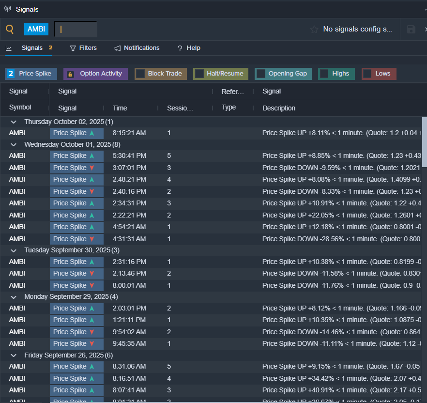The width and height of the screenshot is (427, 403).
Task: Click the down arrow on 3:07:01 PM Price Spike
Action: click(x=91, y=168)
